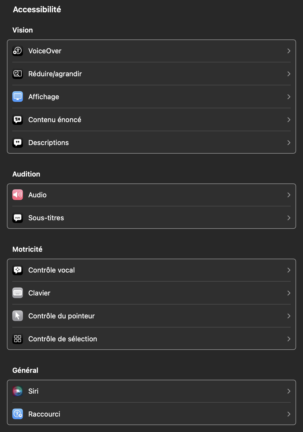Open the Sous-titres settings label

point(46,218)
